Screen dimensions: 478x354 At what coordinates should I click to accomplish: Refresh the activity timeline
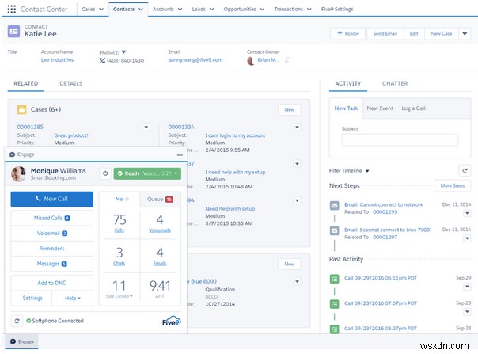(465, 170)
